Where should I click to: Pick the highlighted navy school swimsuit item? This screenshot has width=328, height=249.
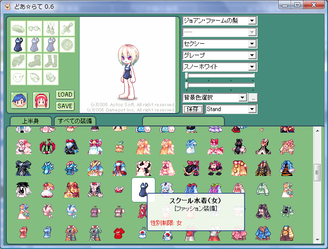coord(143,190)
